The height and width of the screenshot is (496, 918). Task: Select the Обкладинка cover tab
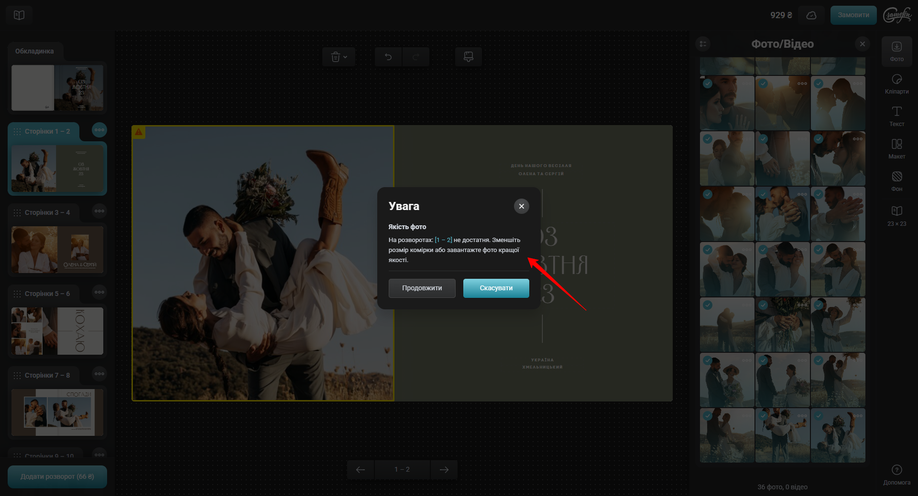[x=34, y=51]
